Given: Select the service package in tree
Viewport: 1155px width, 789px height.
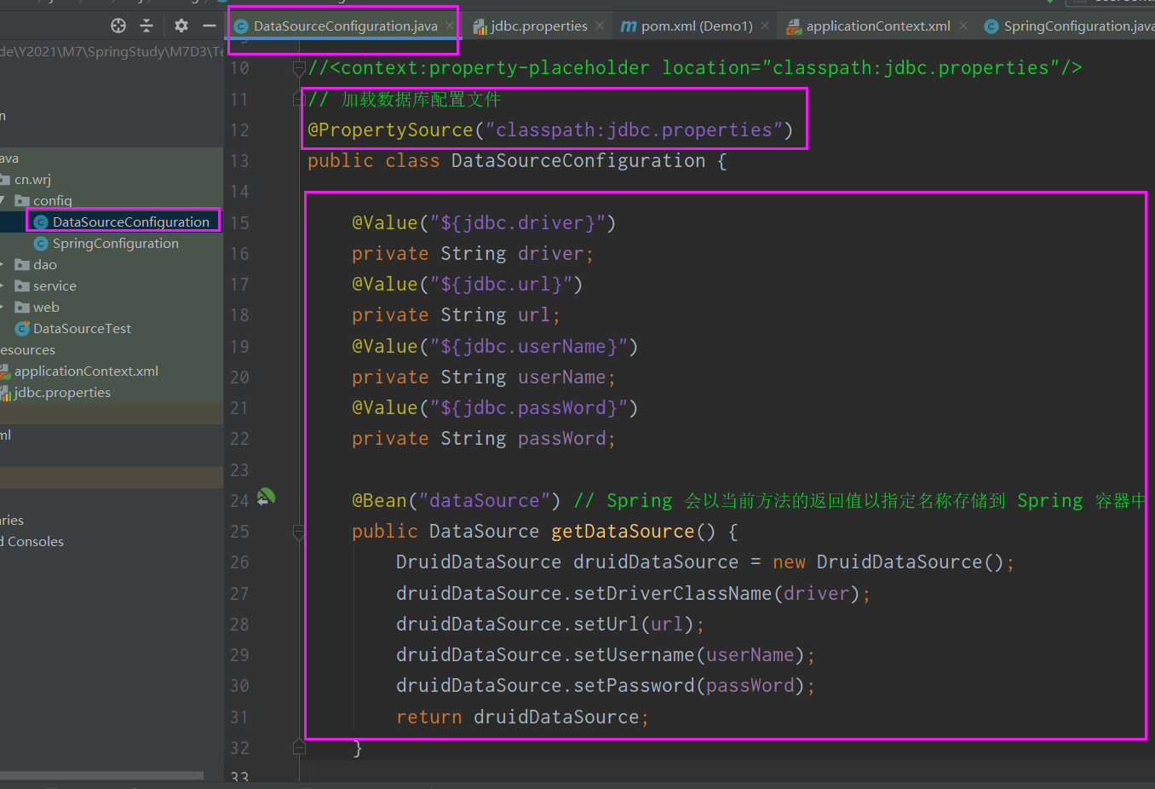Looking at the screenshot, I should point(55,286).
